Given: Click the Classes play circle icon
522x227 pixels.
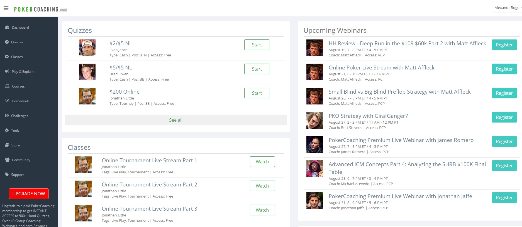Looking at the screenshot, I should tap(7, 57).
